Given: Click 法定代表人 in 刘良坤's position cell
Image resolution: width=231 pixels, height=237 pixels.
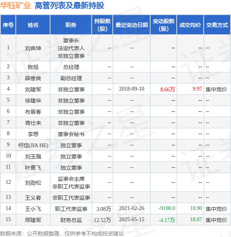Looking at the screenshot, I should [x=71, y=48].
